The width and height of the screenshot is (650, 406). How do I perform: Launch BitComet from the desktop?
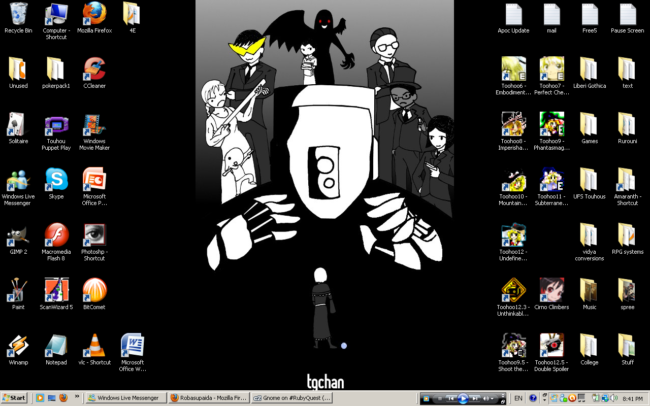(x=94, y=290)
